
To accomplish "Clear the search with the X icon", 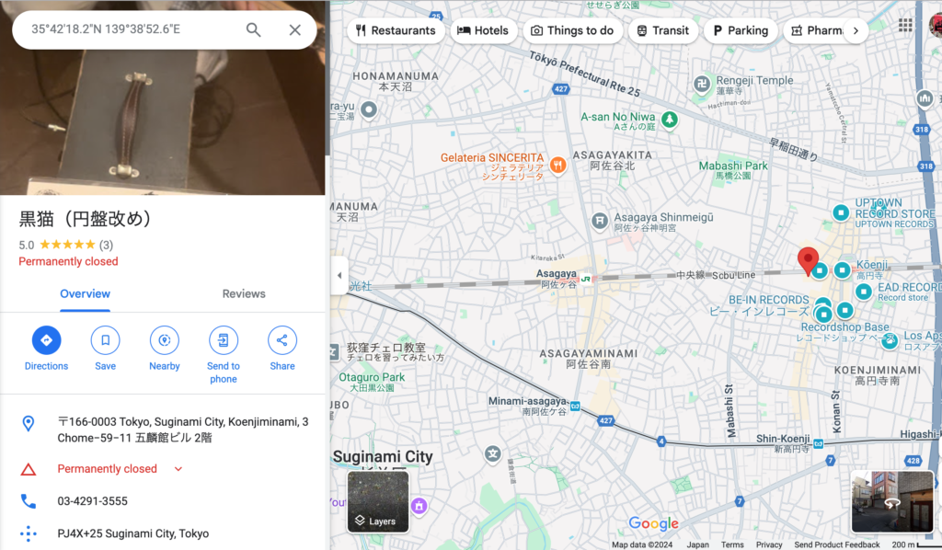I will pyautogui.click(x=294, y=29).
